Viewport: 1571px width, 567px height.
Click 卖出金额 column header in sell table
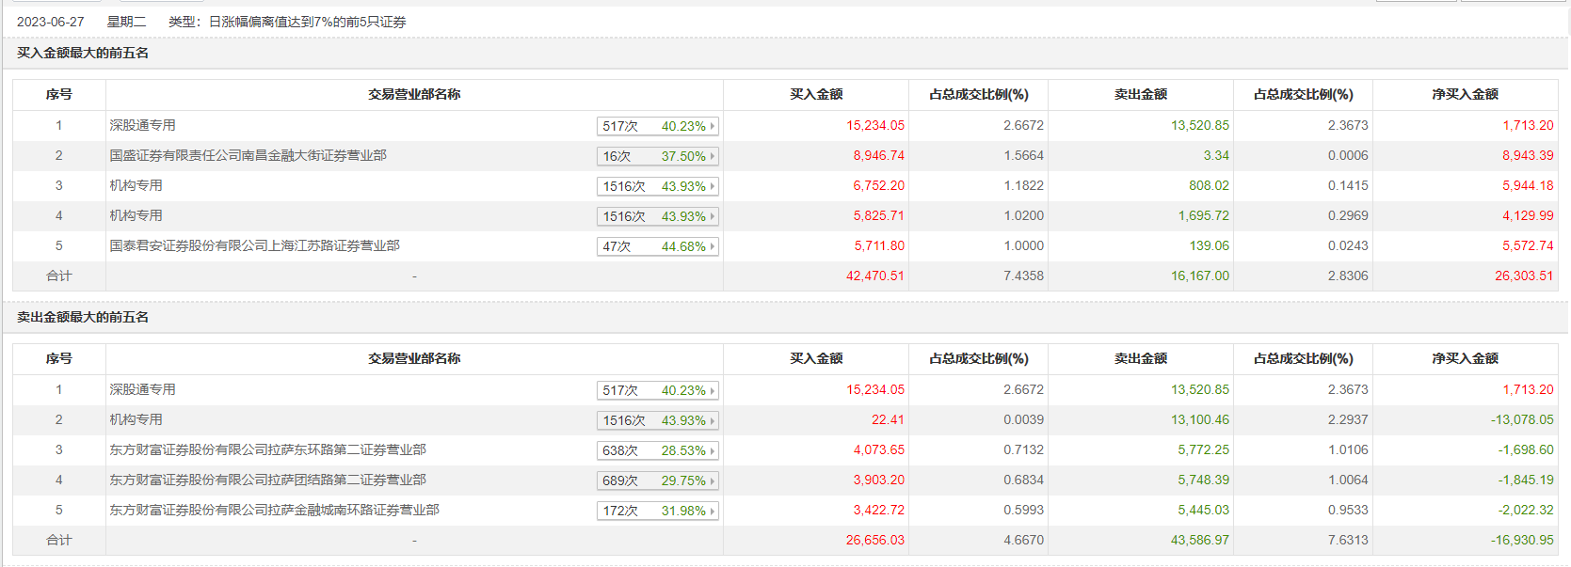(x=1141, y=358)
